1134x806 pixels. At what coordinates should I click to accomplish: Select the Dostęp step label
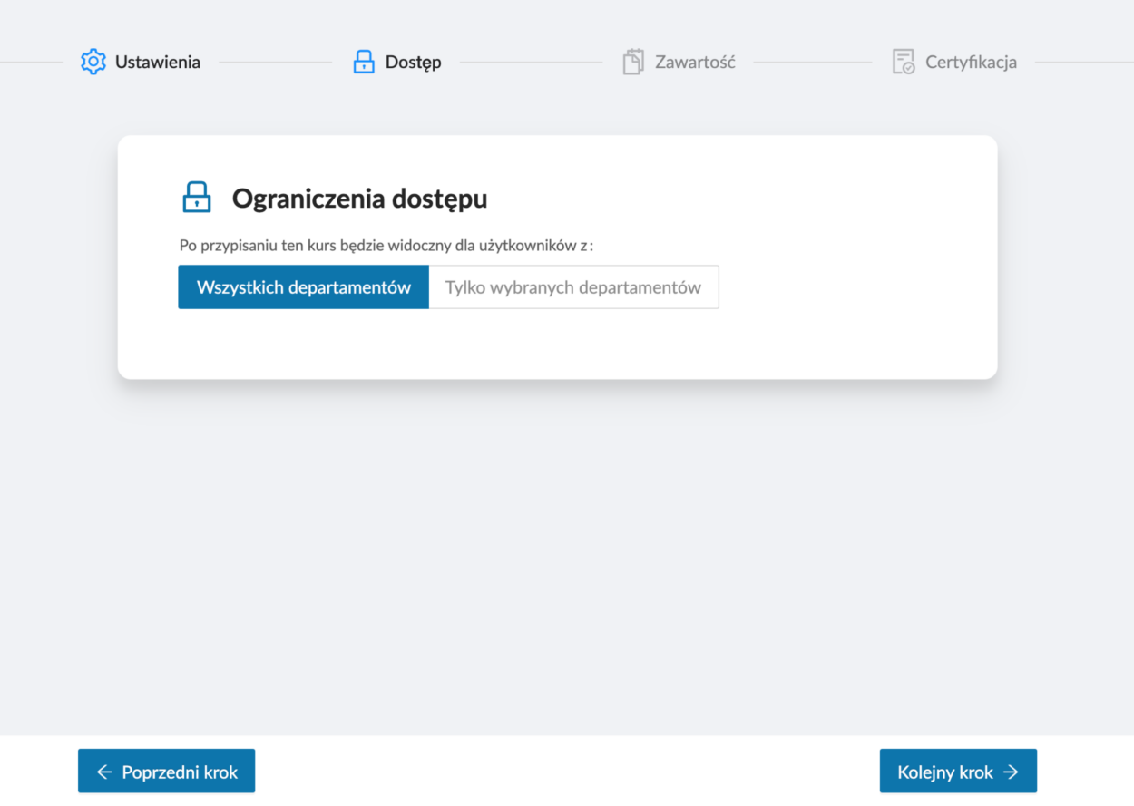[x=414, y=62]
